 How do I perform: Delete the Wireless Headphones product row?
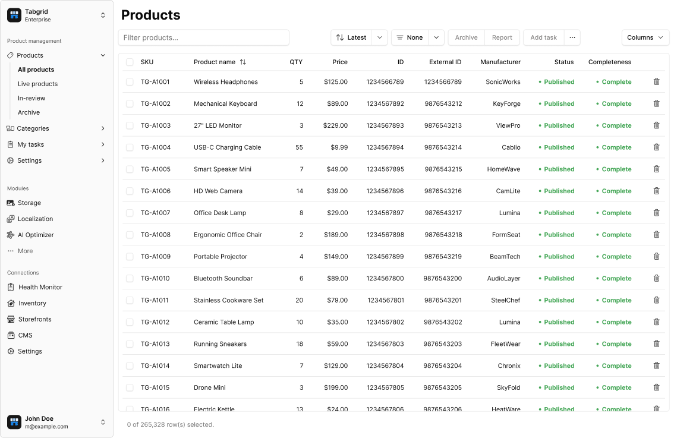656,81
